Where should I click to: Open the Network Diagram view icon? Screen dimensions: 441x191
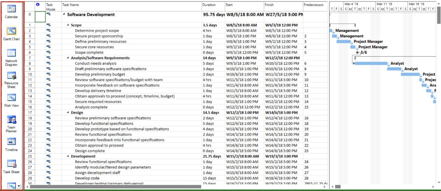tap(11, 53)
